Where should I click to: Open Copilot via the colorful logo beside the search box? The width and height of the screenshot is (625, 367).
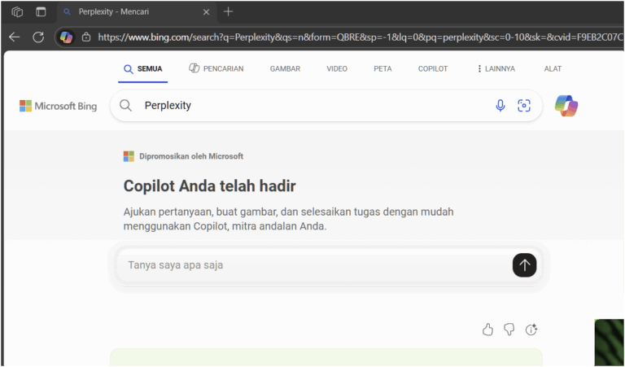click(566, 106)
